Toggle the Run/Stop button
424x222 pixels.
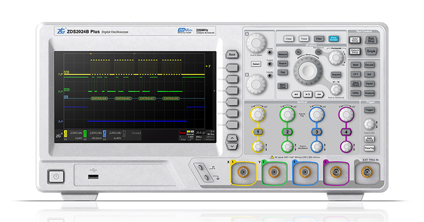[x=371, y=40]
